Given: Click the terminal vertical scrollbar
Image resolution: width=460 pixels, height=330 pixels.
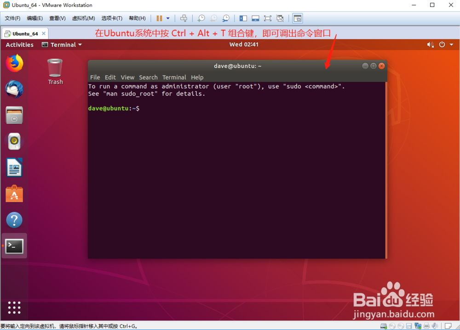Looking at the screenshot, I should pos(386,170).
